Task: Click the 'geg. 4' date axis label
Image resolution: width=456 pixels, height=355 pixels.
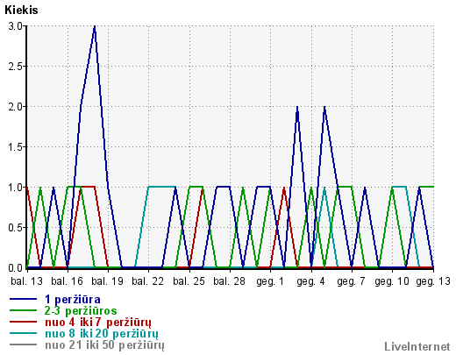Action: pos(310,281)
